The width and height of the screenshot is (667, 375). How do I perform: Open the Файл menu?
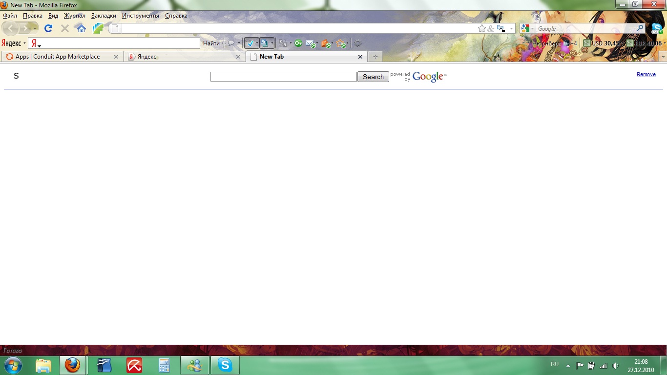point(10,16)
